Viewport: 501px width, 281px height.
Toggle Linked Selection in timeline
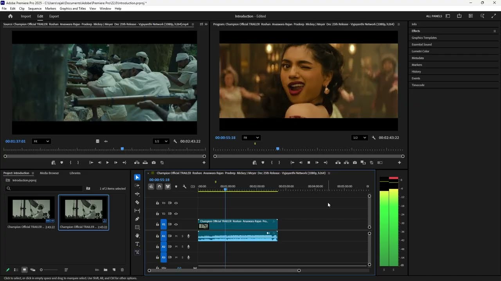coord(168,187)
